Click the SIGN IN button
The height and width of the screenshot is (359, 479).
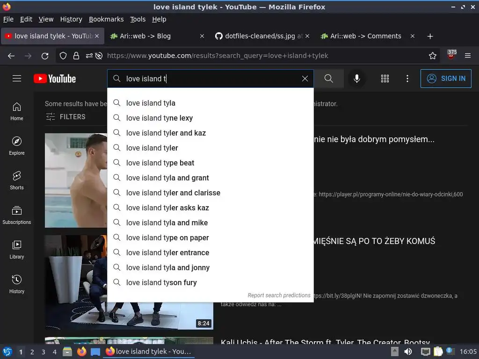click(x=446, y=79)
